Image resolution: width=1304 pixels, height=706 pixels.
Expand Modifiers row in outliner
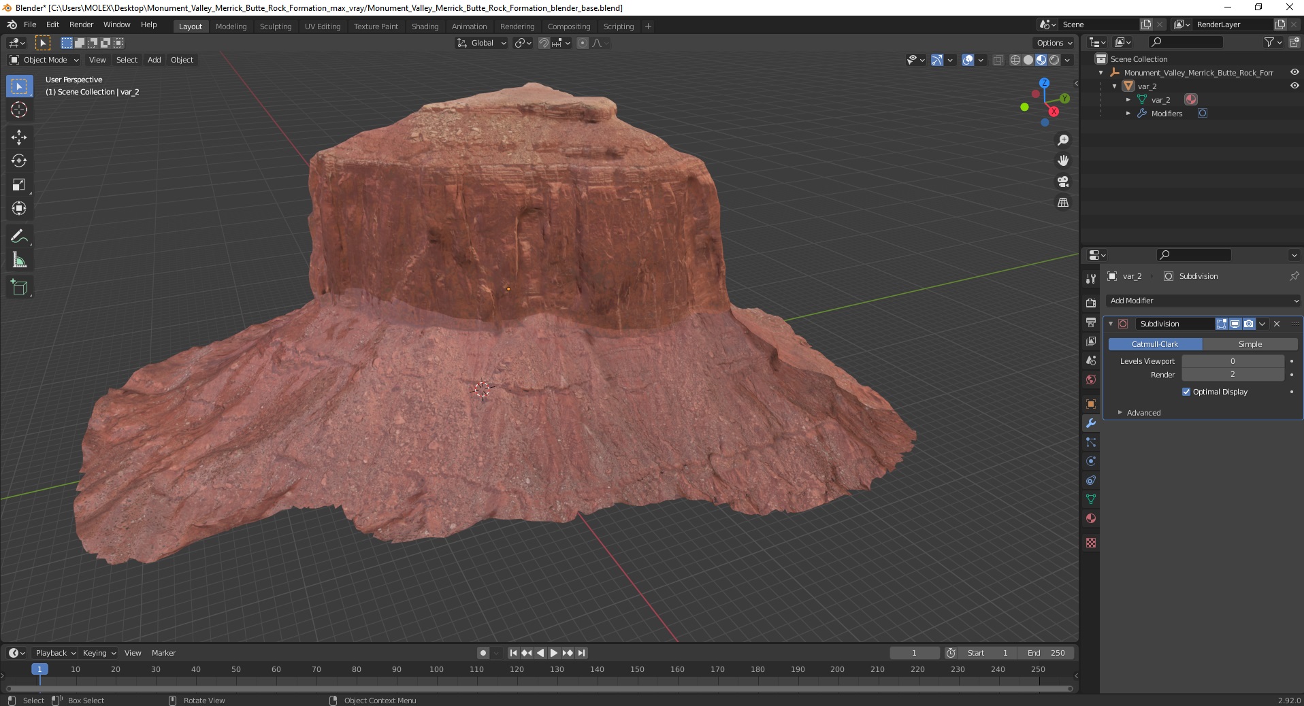(1128, 114)
